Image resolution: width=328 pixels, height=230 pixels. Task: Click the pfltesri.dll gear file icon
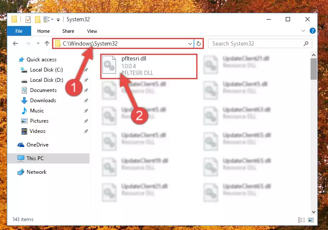point(109,65)
